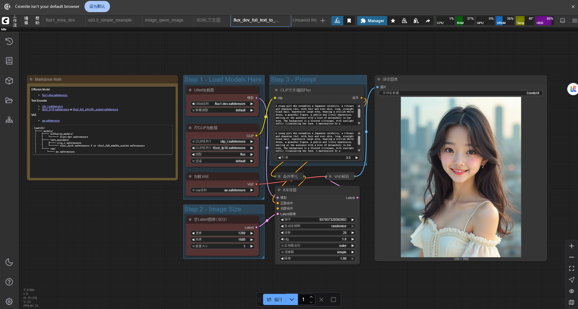This screenshot has height=309, width=578.
Task: Click the star favorite toolbar icon
Action: tap(393, 21)
